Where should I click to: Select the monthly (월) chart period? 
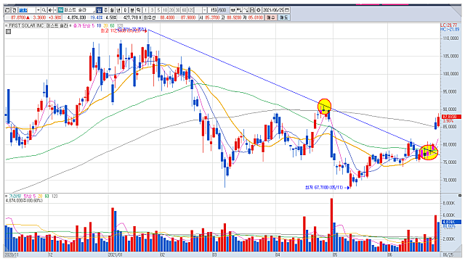point(112,10)
